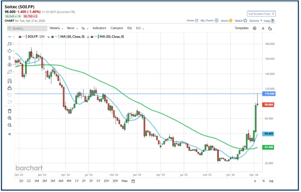Open the up-down arrow markers tool
This screenshot has width=301, height=192.
10,58
